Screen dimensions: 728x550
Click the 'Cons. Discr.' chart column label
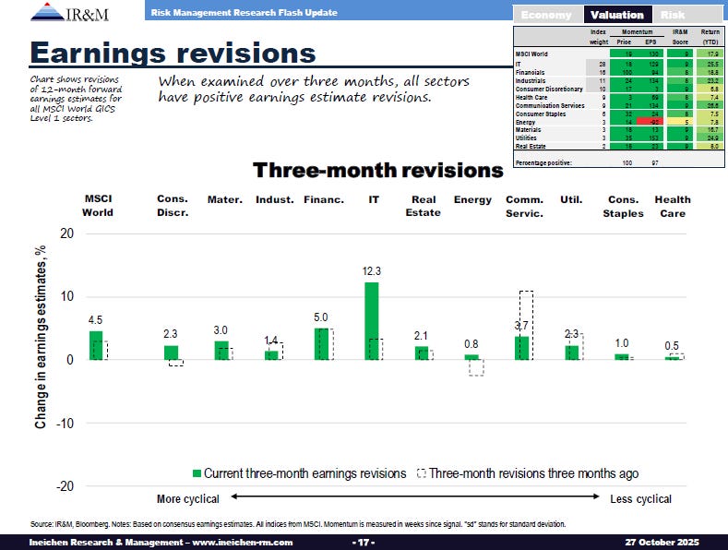(x=173, y=206)
